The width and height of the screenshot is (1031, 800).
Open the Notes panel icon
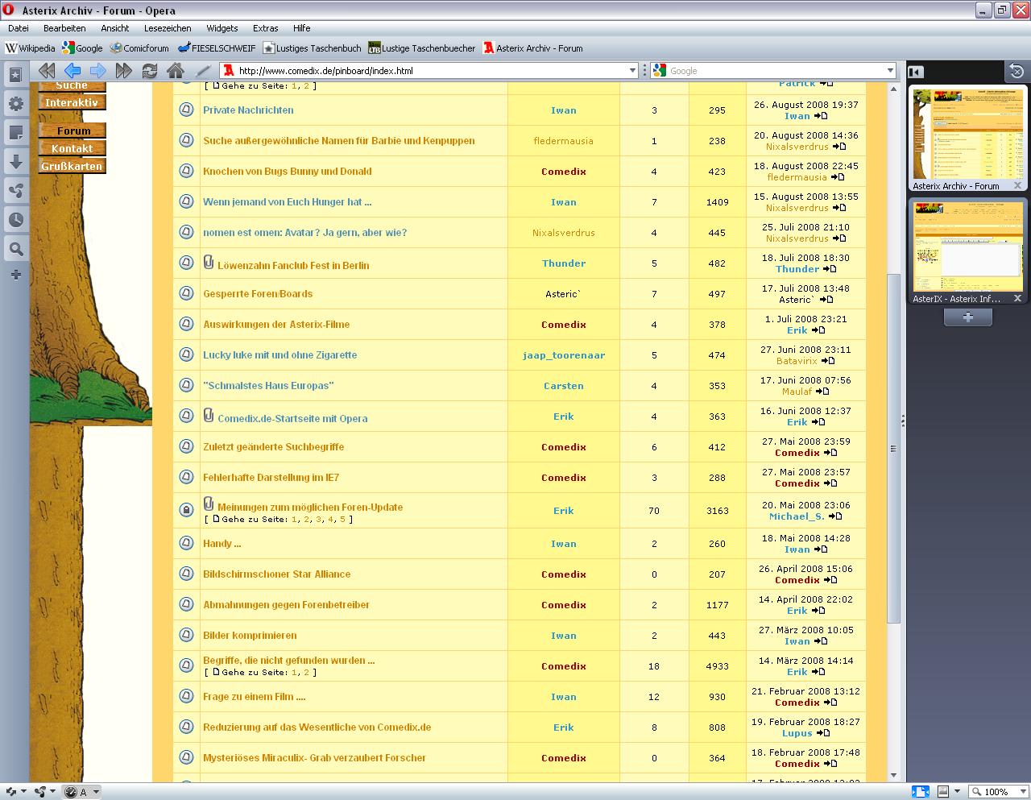point(15,133)
